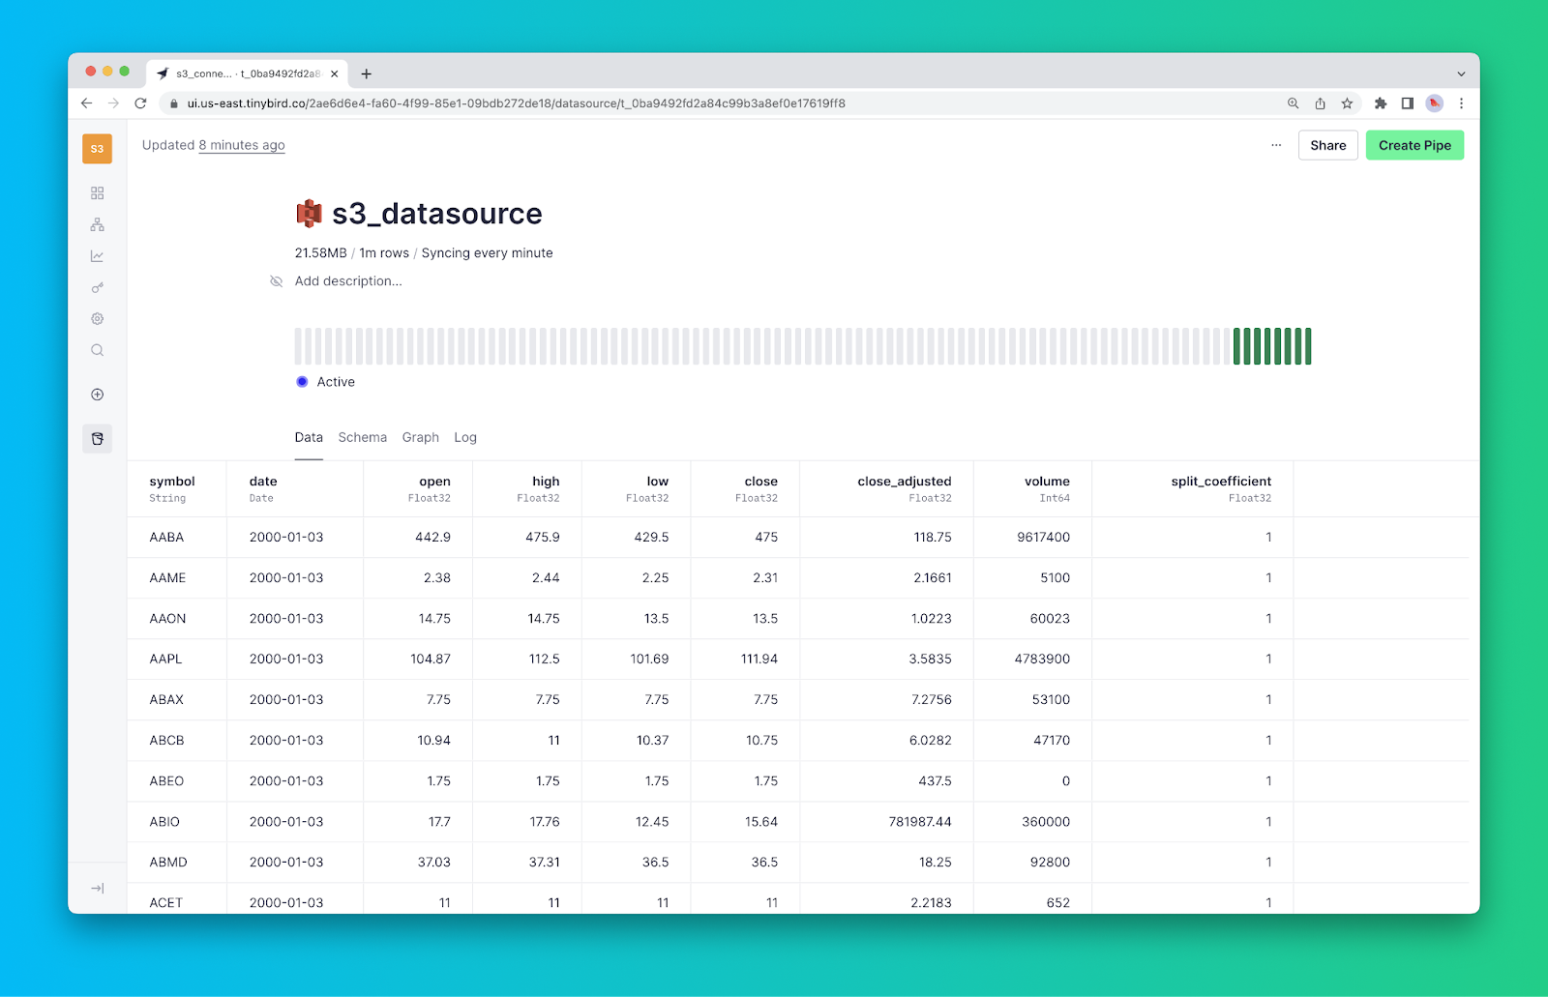Toggle the browser side panel icon

(x=1408, y=103)
